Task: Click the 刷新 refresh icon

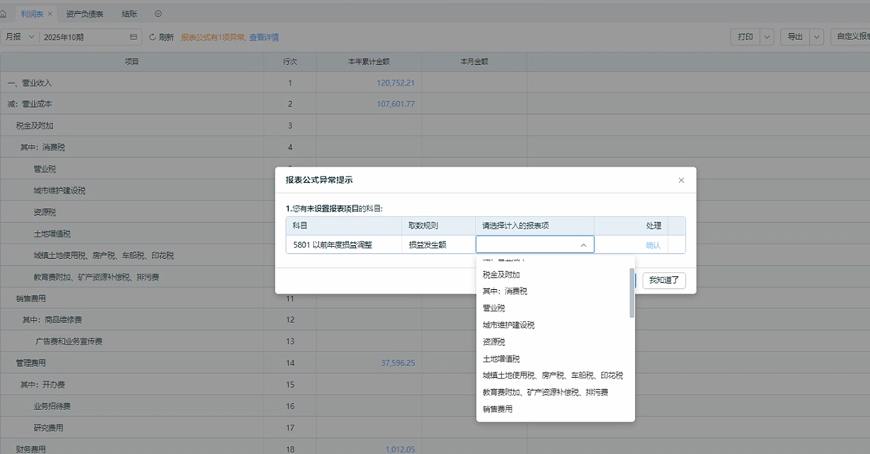Action: [153, 37]
